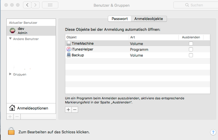218x140 pixels.
Task: Check the Ausblenden box for Backup
Action: pos(191,55)
